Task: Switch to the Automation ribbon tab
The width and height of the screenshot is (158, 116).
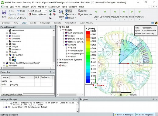Action: click(70, 23)
